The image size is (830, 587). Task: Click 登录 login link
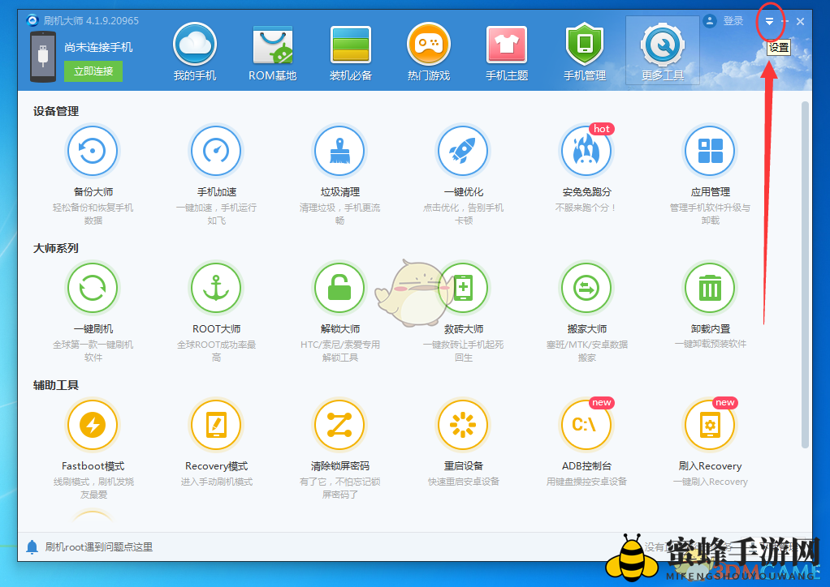(733, 21)
